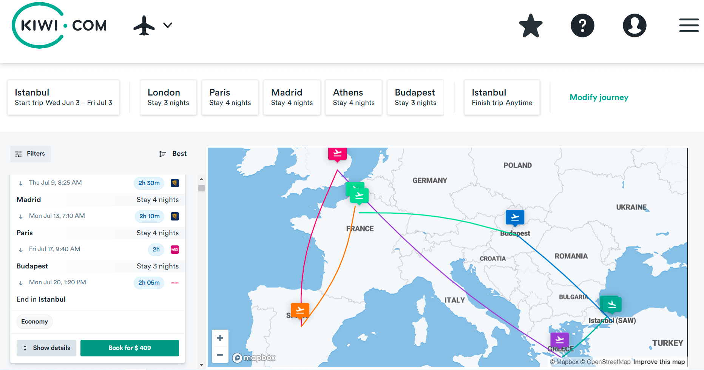Open the help question mark icon

pyautogui.click(x=582, y=26)
